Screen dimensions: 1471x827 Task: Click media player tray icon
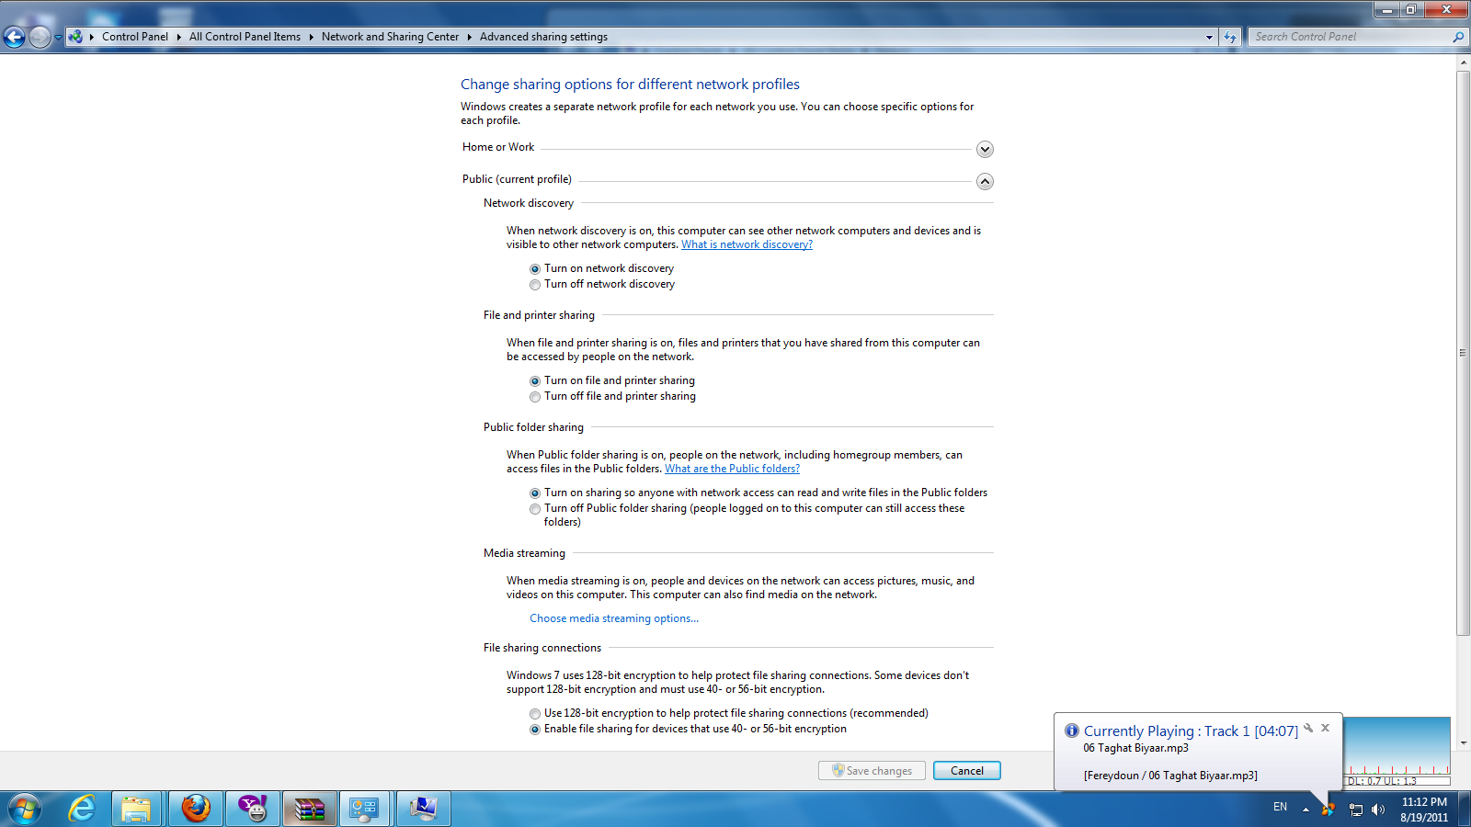pyautogui.click(x=1328, y=810)
